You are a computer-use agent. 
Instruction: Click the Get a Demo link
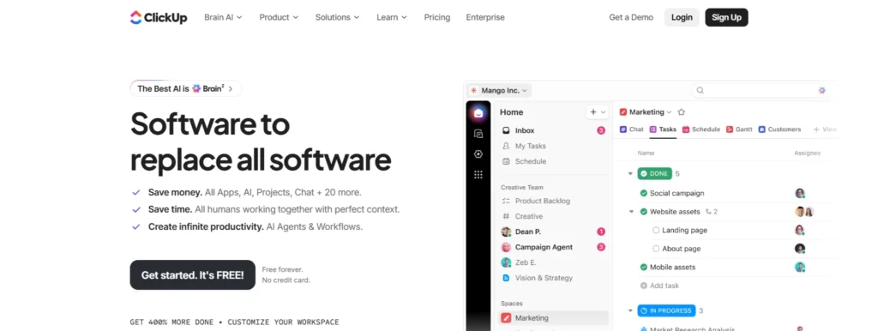point(631,17)
